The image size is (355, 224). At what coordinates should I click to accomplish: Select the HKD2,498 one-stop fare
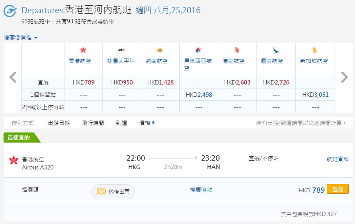199,95
